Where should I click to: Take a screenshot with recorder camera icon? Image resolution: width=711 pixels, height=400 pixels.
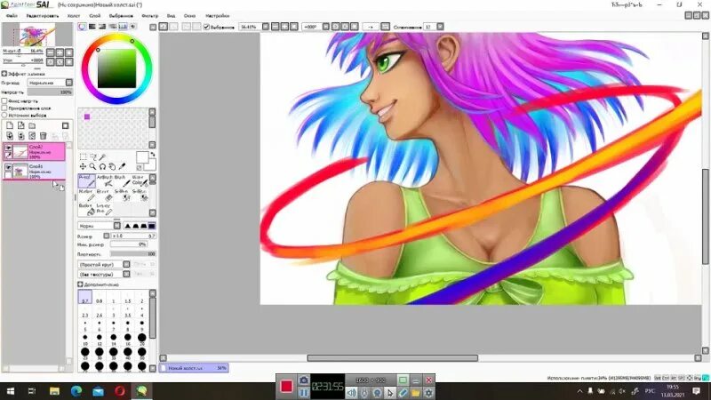[x=304, y=380]
